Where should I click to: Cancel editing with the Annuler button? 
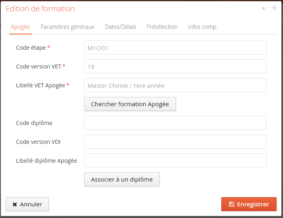[x=27, y=204]
